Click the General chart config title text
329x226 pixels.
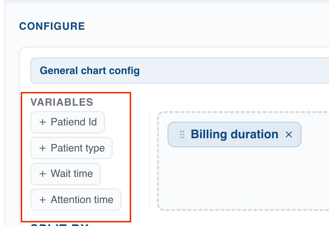click(90, 71)
